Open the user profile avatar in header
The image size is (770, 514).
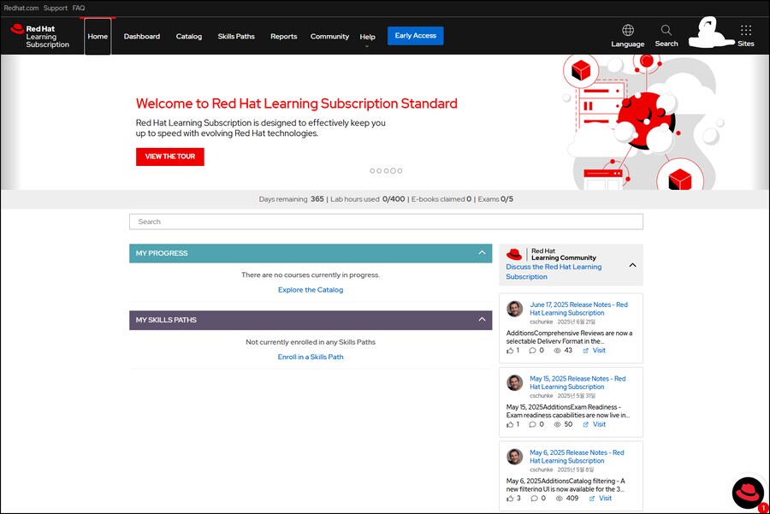[x=709, y=32]
